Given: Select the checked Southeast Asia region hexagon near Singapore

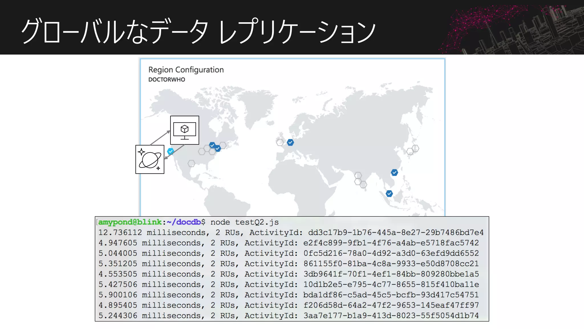Looking at the screenshot, I should click(389, 194).
